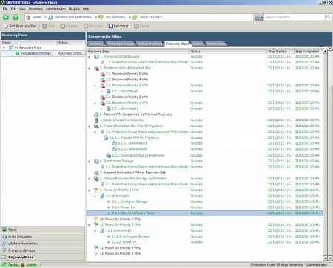
Task: Click Restore hosts from standby icon
Action: point(96,120)
